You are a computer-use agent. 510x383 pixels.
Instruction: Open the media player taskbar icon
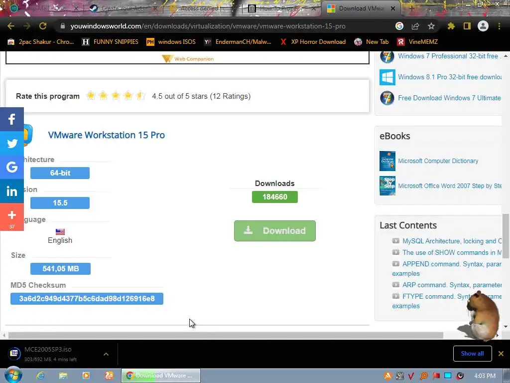(86, 376)
